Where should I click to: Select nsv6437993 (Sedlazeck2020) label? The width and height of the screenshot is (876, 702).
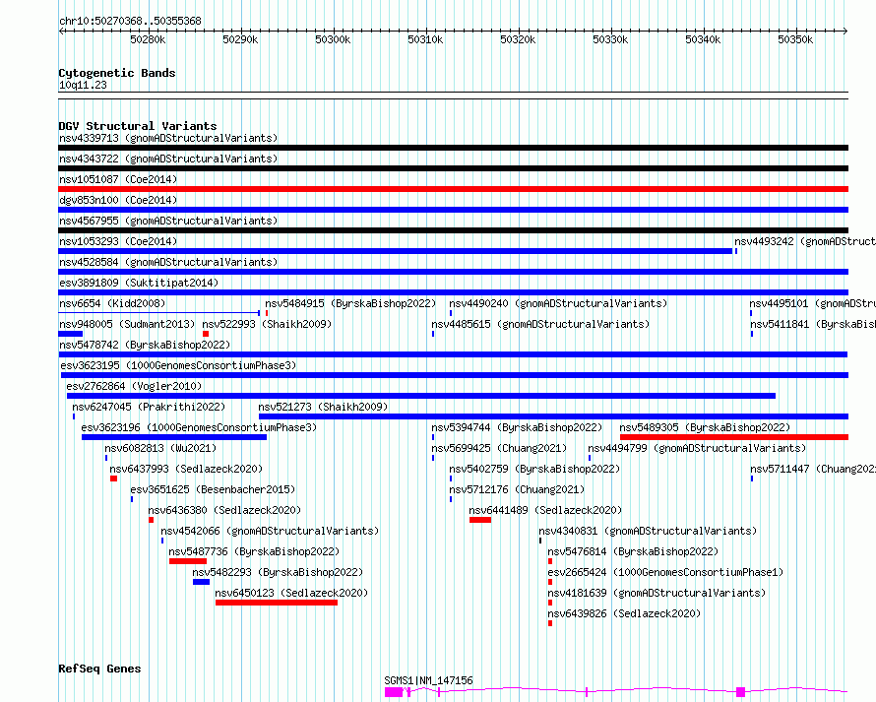(186, 469)
